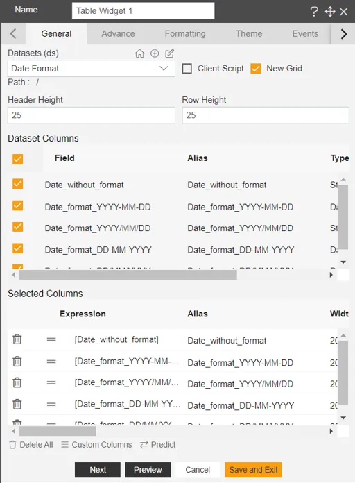The width and height of the screenshot is (355, 483).
Task: Click the Preview button
Action: 148,469
